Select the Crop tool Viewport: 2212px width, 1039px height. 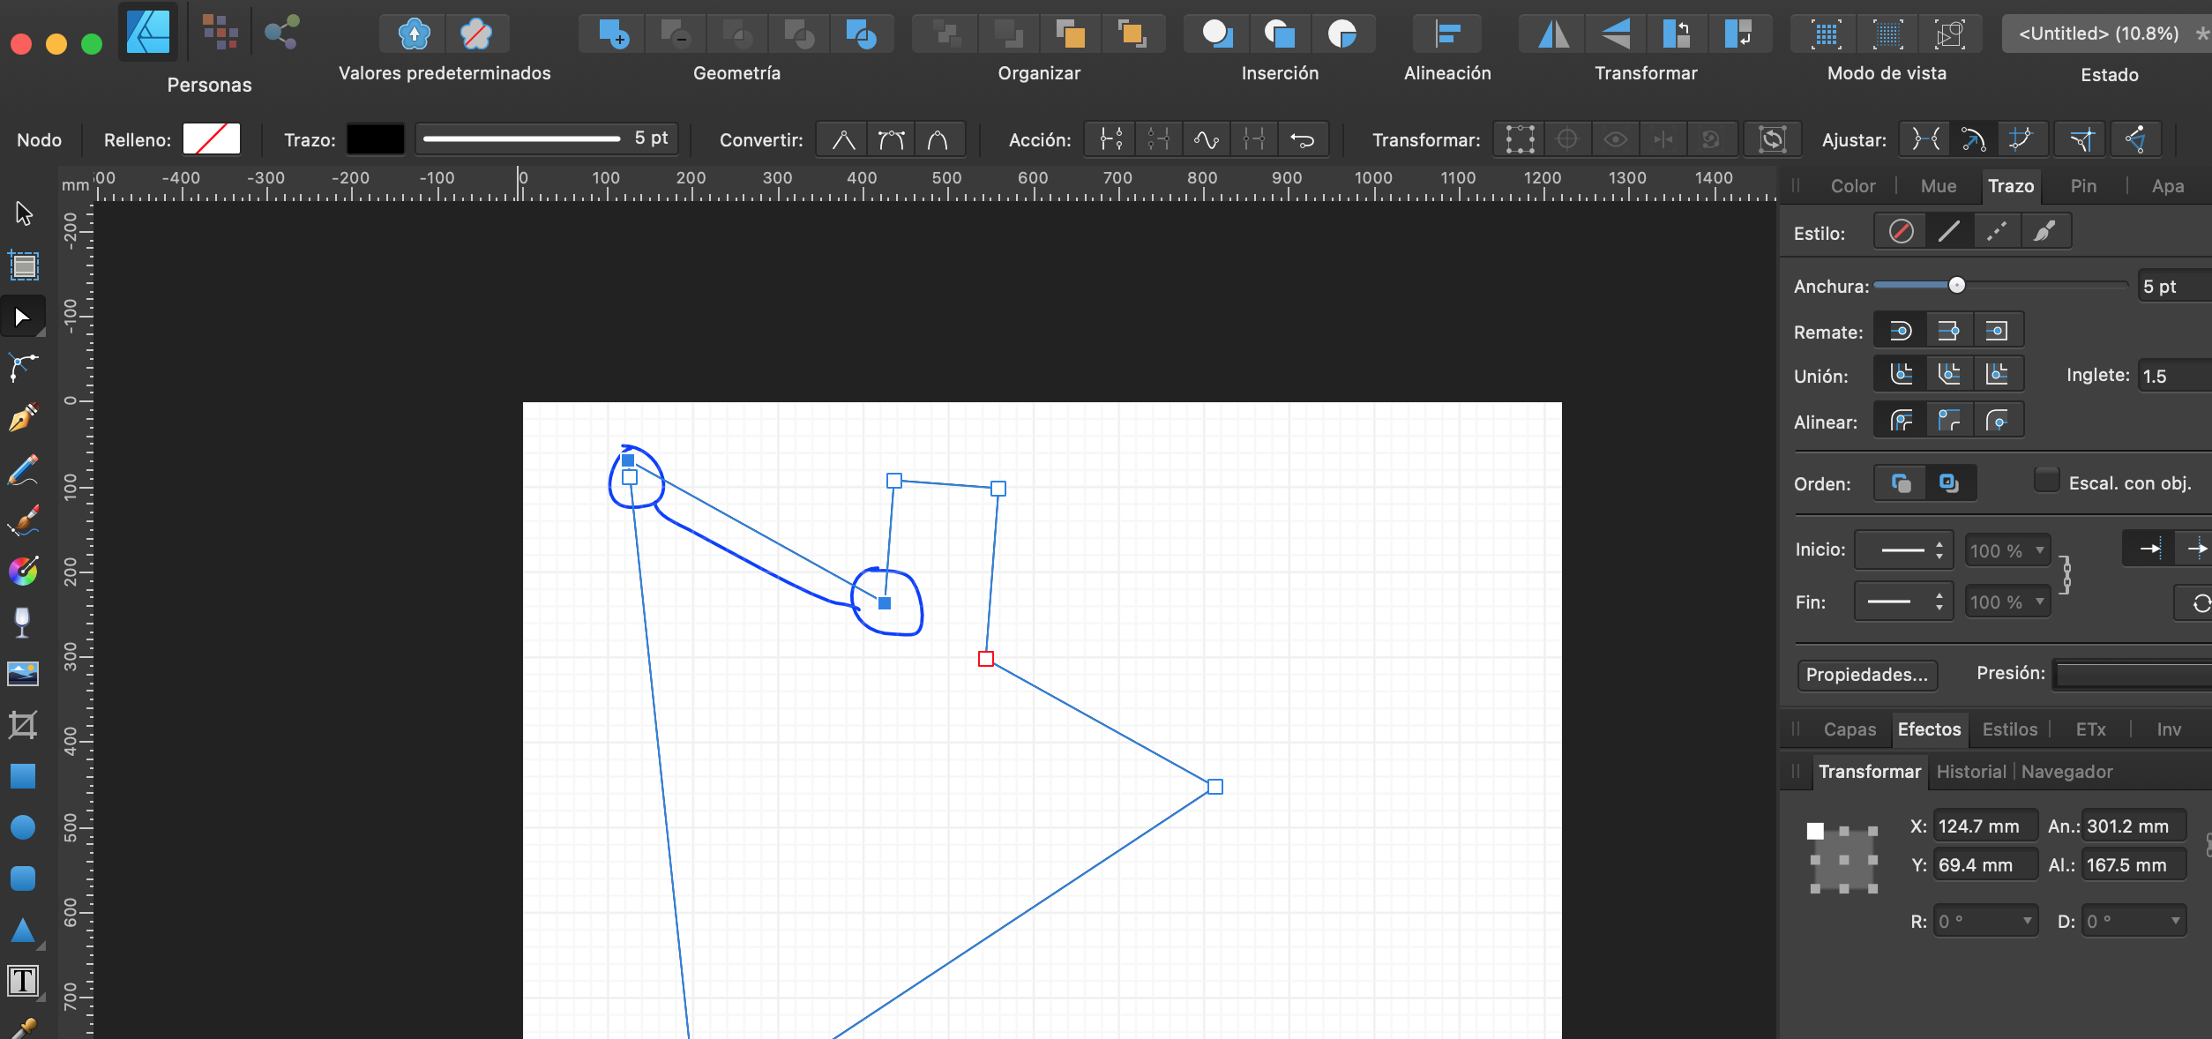point(22,725)
